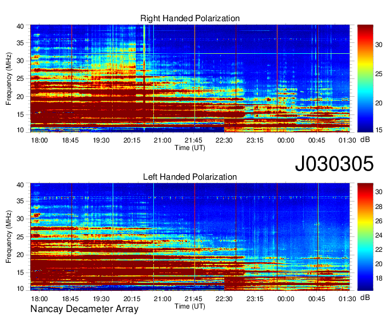Viewport: 389px width, 316px height.
Task: Click 00:00 tick on right-handed time axis
Action: 285,140
